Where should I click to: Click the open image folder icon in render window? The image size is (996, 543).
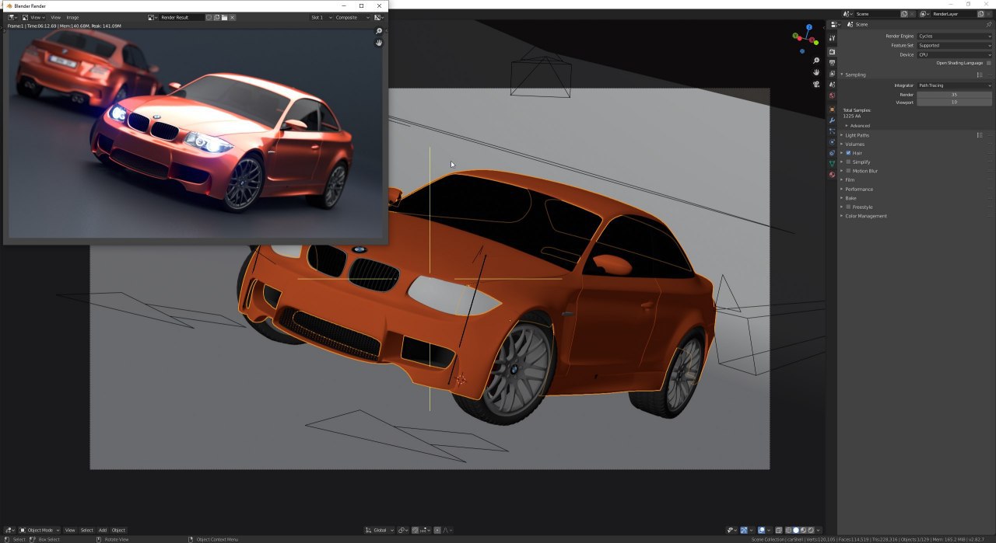(x=224, y=17)
